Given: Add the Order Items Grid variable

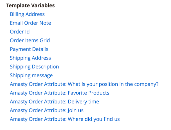Looking at the screenshot, I should point(30,40).
